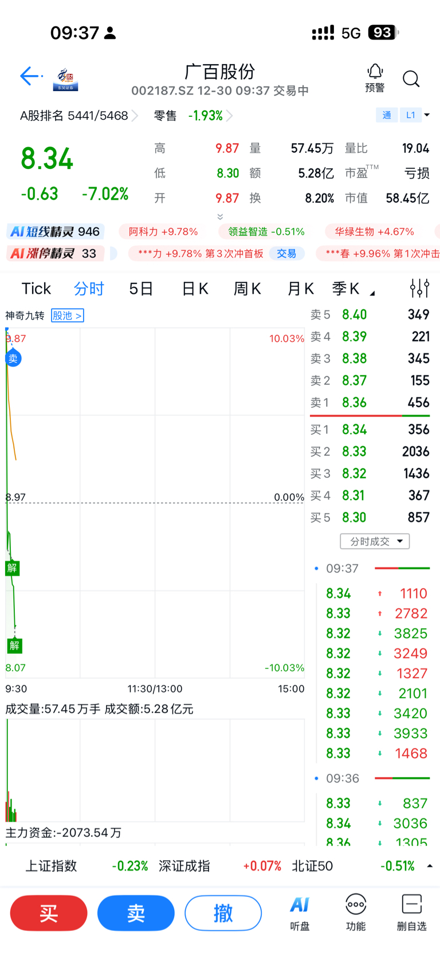This screenshot has width=440, height=956.
Task: Open AI 听盘 feature
Action: [300, 912]
